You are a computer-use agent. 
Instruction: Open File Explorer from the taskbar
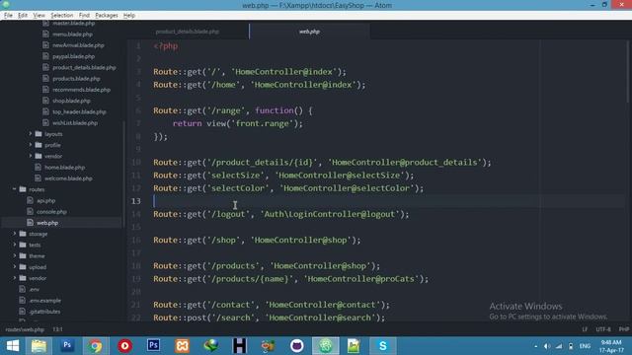tap(39, 346)
